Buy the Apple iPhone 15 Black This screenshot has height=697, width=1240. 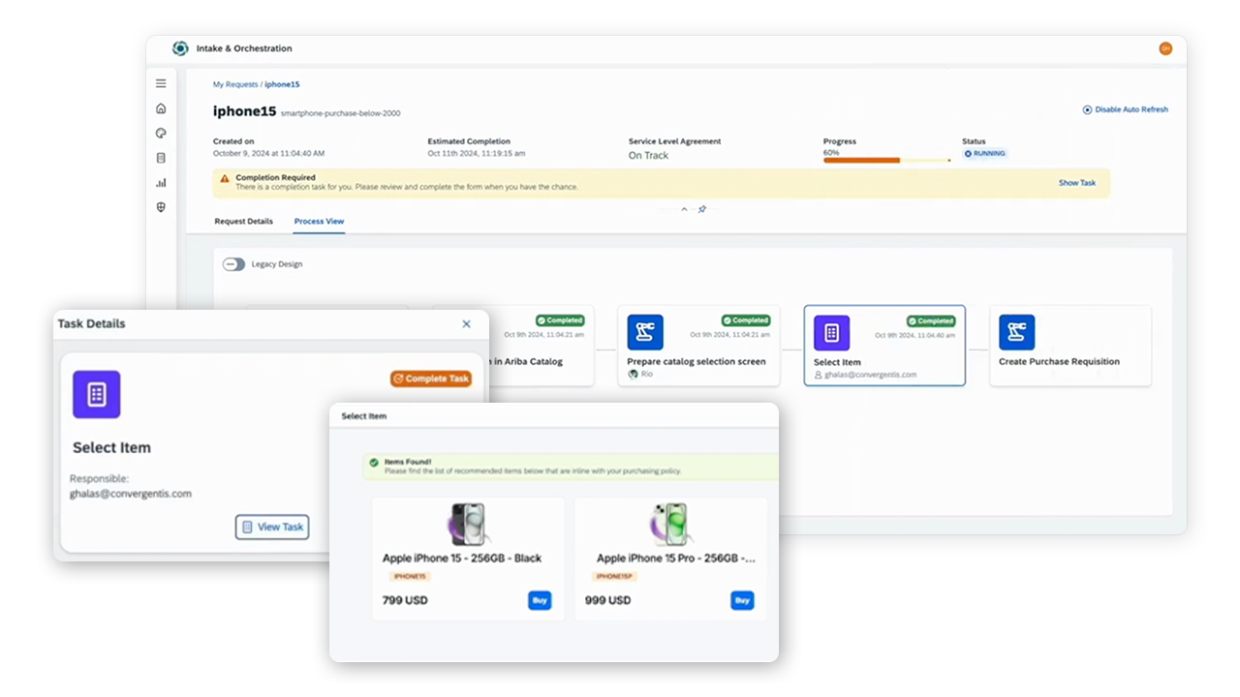point(540,600)
